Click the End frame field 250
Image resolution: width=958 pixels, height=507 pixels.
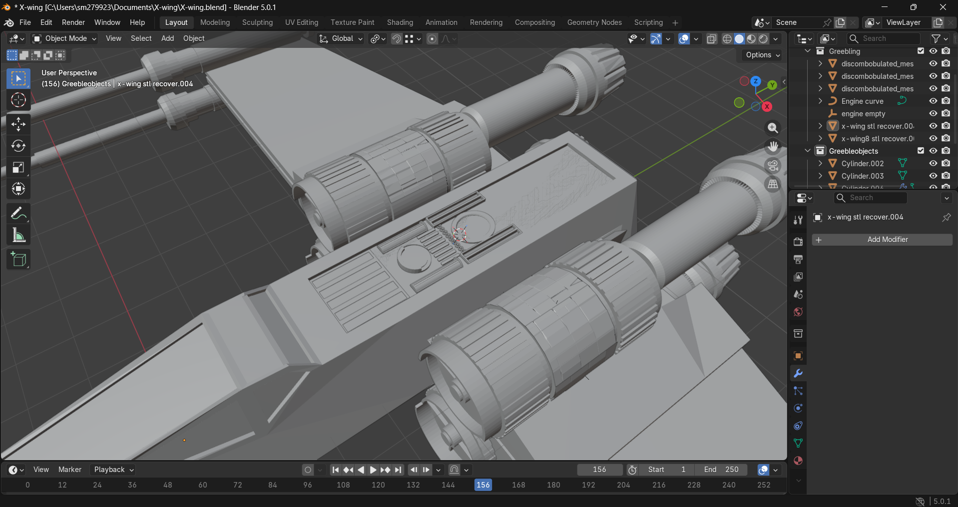[721, 470]
